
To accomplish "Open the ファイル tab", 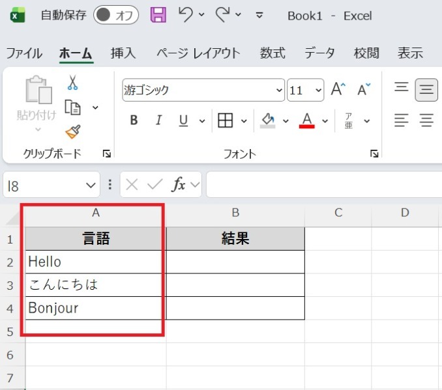I will pos(24,53).
